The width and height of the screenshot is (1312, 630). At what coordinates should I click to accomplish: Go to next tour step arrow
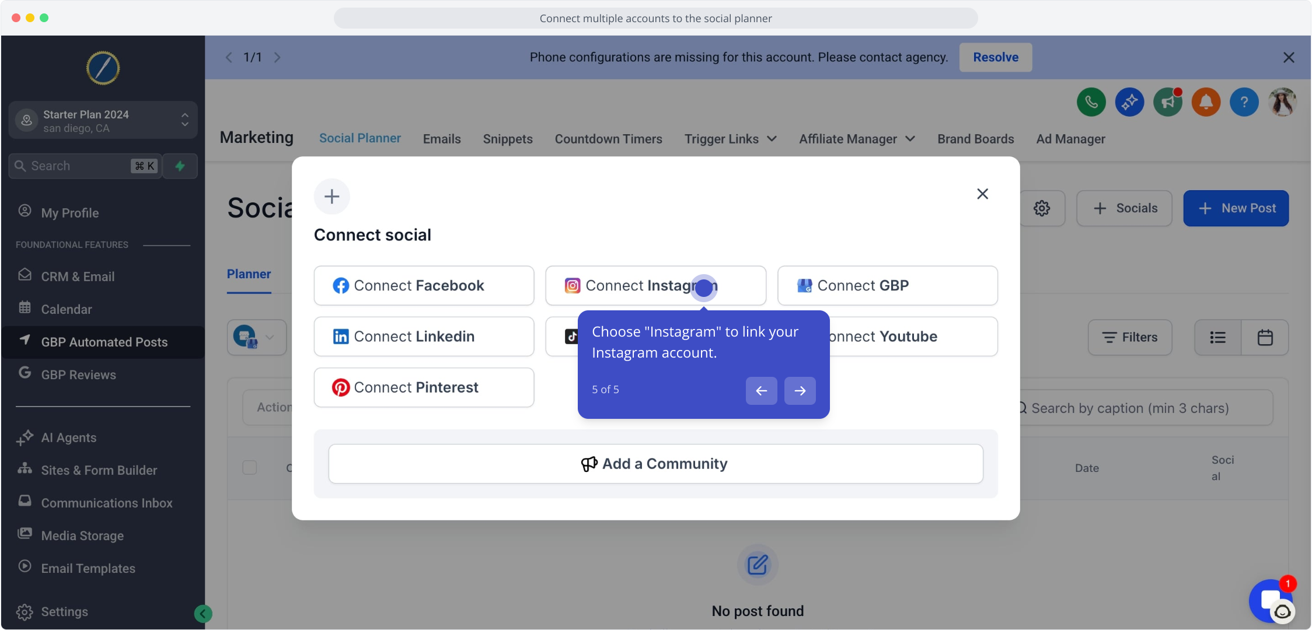[800, 391]
